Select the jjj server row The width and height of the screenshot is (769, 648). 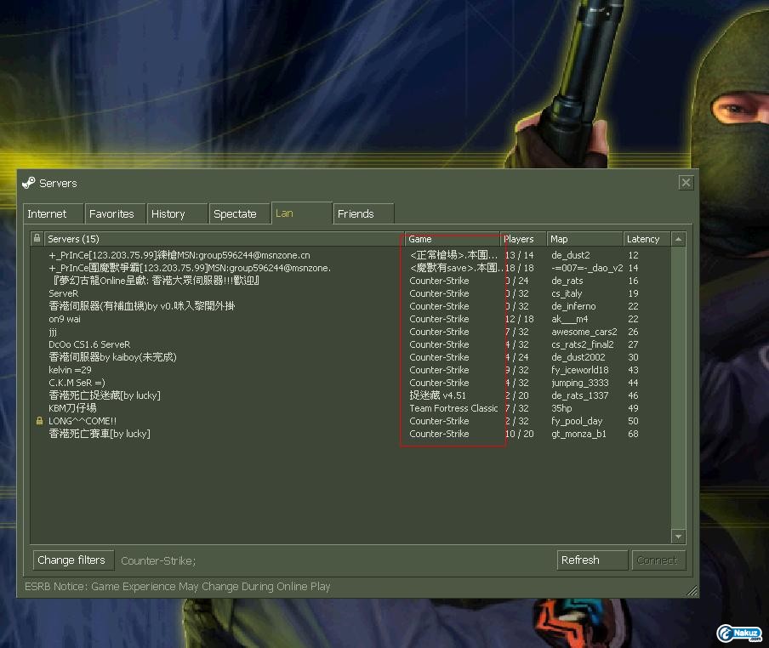(53, 332)
